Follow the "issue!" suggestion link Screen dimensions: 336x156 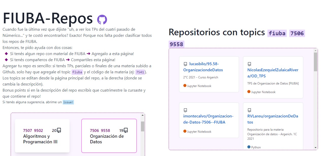pos(68,102)
